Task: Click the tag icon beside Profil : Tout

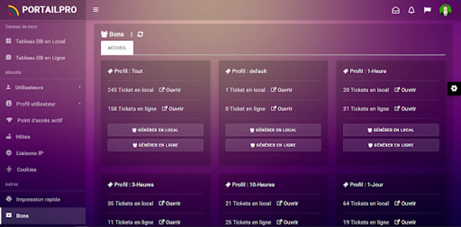Action: click(x=110, y=71)
